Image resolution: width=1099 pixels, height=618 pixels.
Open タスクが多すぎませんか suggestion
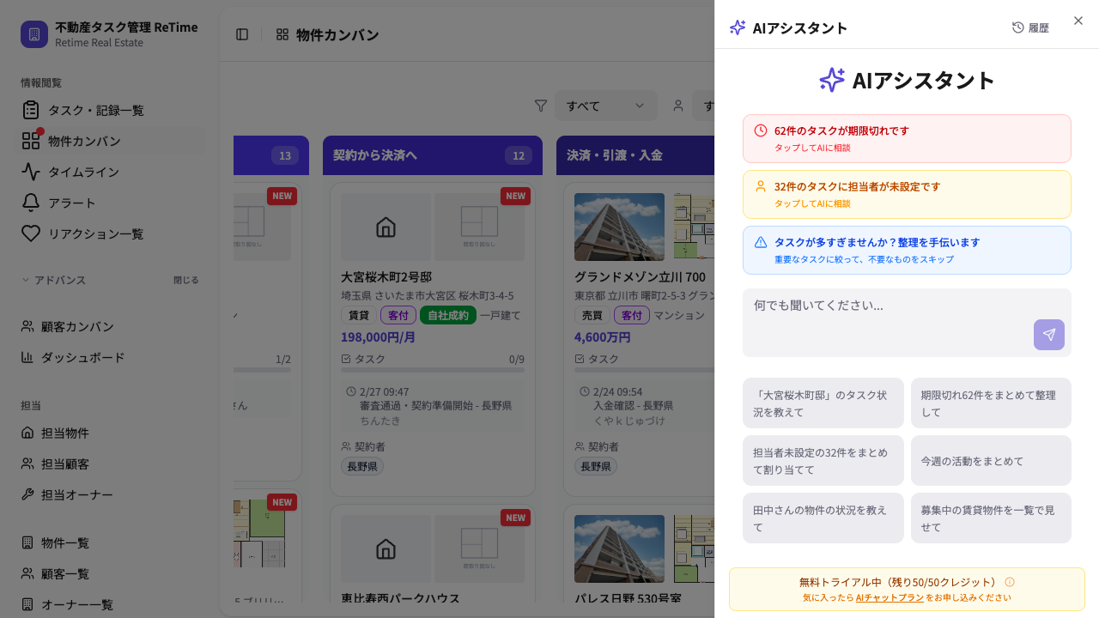coord(907,250)
